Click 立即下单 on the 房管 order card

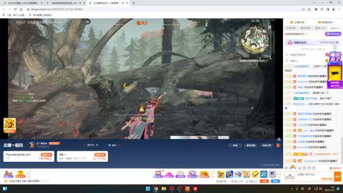[x=100, y=155]
